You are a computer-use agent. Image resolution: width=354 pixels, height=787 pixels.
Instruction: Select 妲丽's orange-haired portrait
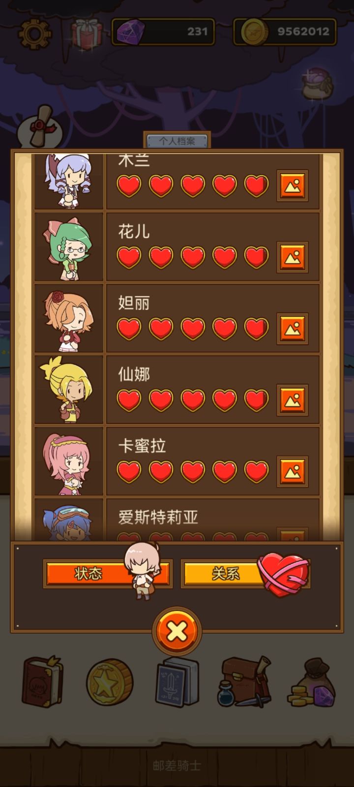click(69, 318)
